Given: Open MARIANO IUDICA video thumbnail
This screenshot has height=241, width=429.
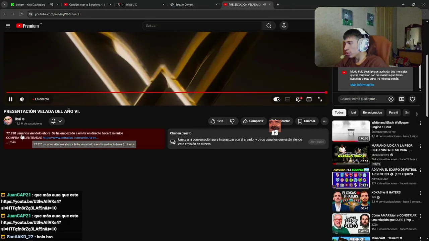Looking at the screenshot, I should click(351, 154).
